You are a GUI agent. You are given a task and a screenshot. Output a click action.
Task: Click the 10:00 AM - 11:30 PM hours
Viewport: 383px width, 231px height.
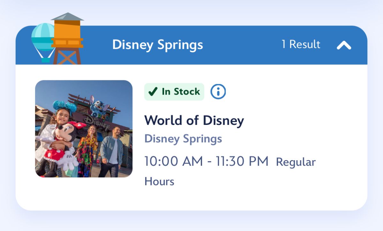click(x=206, y=161)
